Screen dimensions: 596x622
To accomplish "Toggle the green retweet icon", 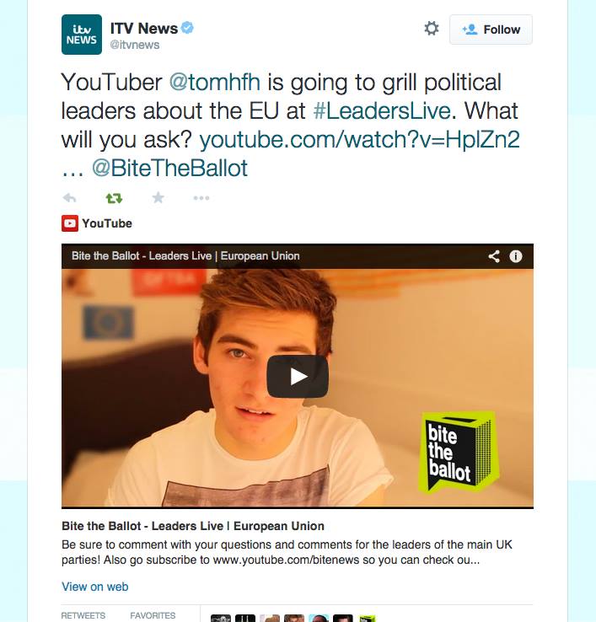I will [x=114, y=197].
